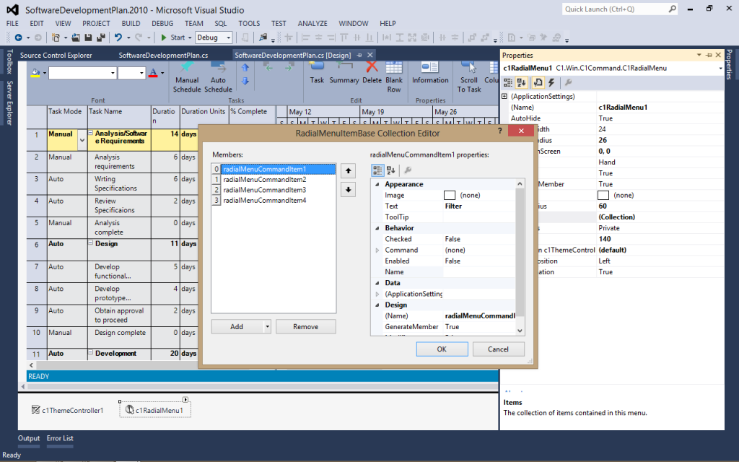The height and width of the screenshot is (462, 739).
Task: Click the Remove member button
Action: [306, 327]
